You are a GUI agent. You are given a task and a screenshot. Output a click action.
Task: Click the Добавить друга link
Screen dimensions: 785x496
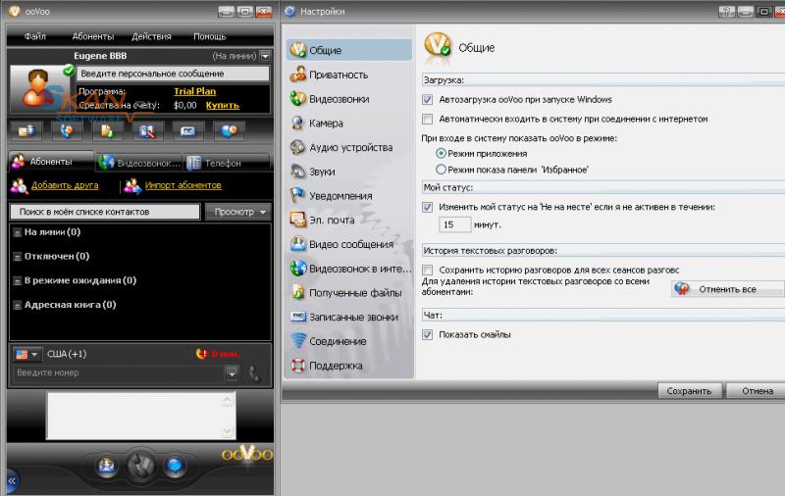click(x=65, y=185)
